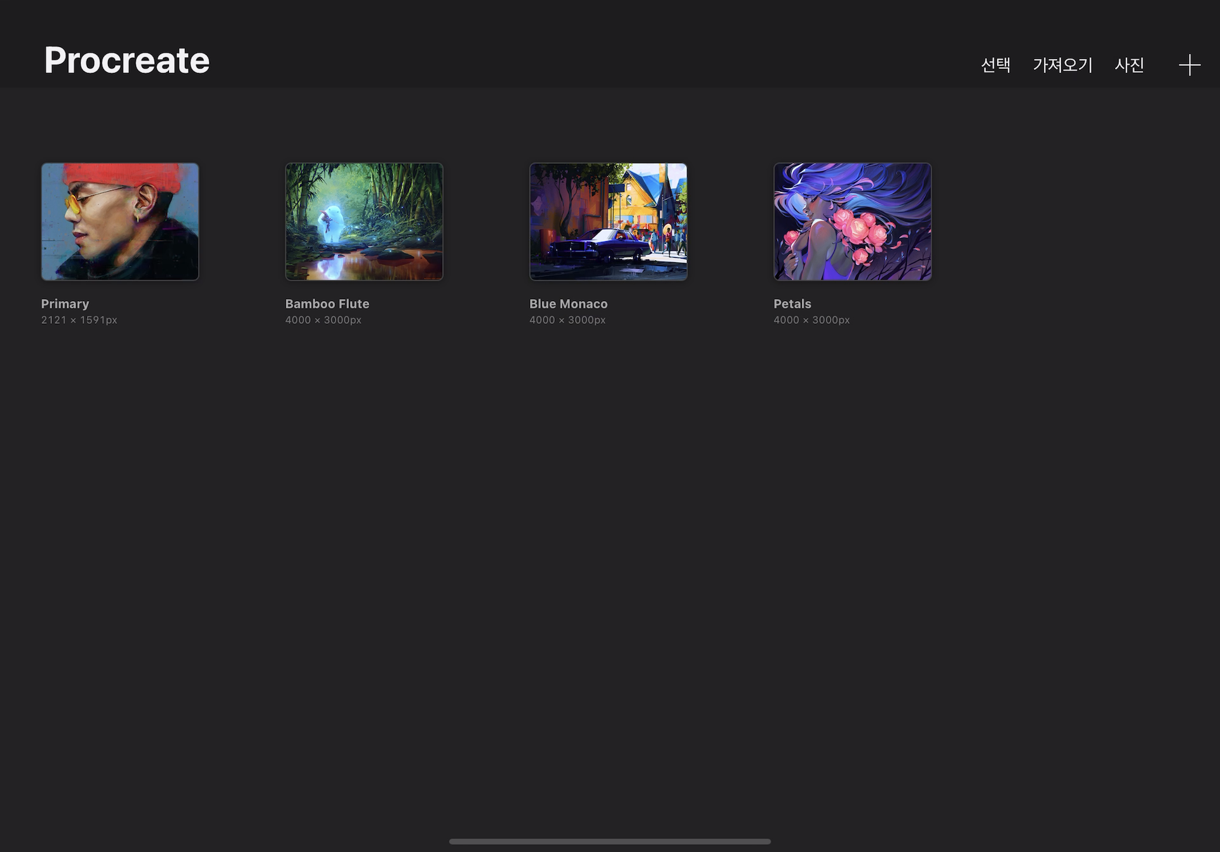
Task: Open the 사진 (Photo) import option
Action: click(x=1129, y=65)
